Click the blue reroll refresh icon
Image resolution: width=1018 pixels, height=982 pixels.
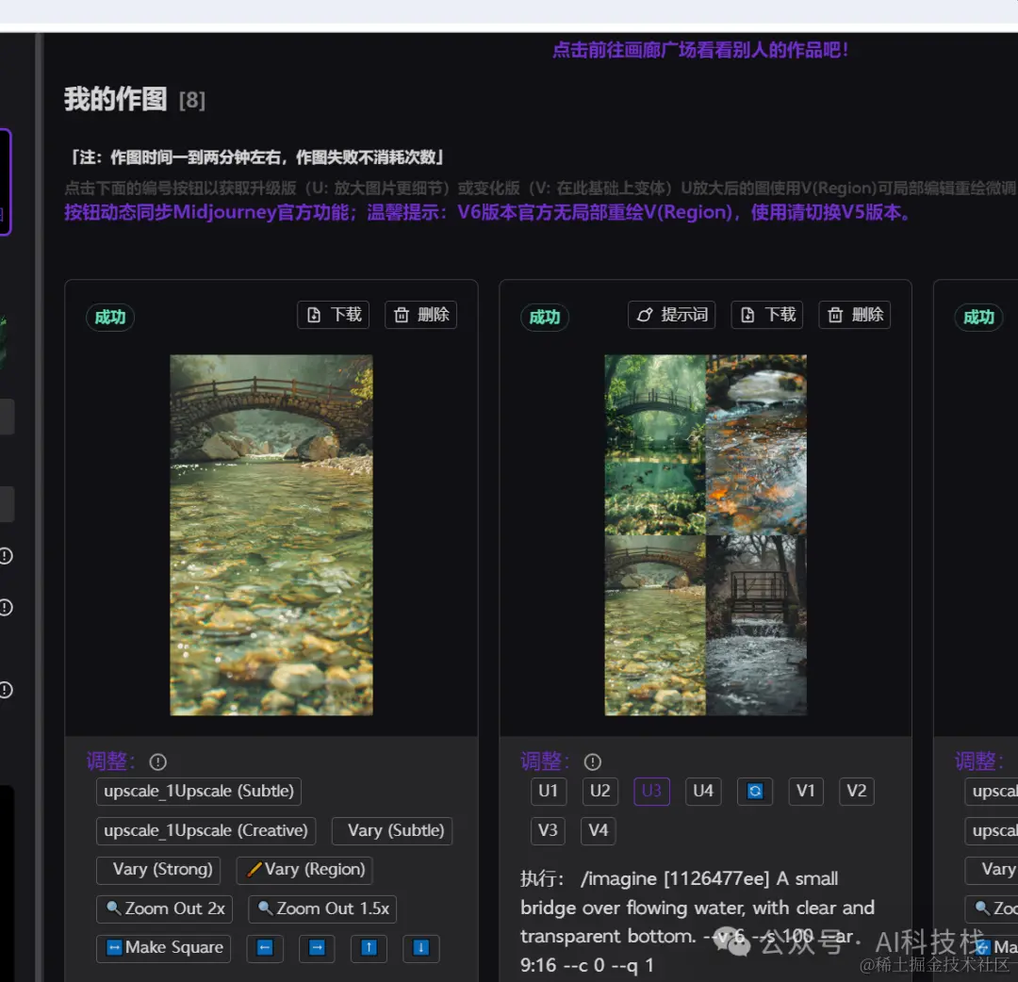click(754, 792)
